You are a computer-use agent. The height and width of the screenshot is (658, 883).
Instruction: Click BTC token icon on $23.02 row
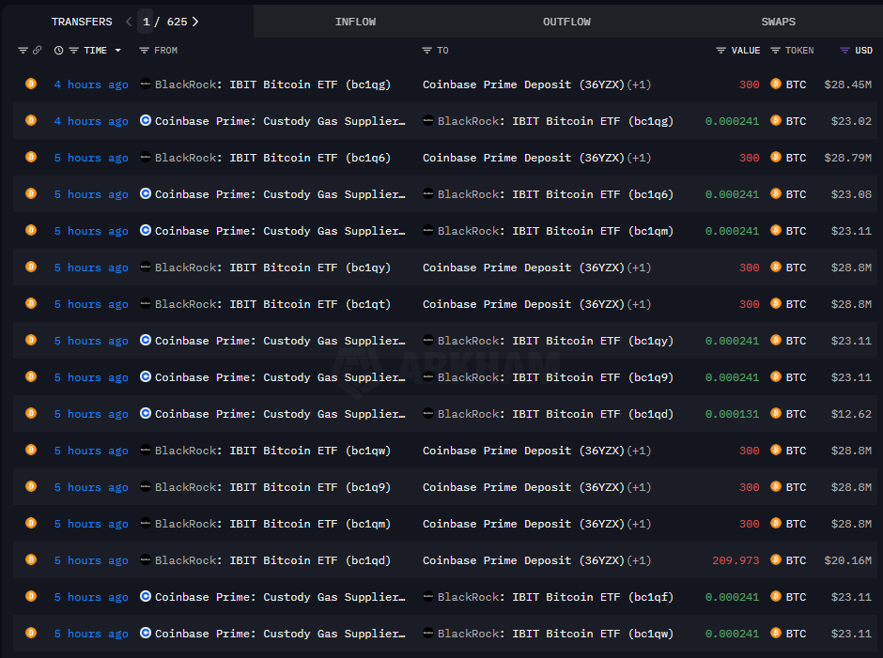[x=775, y=120]
